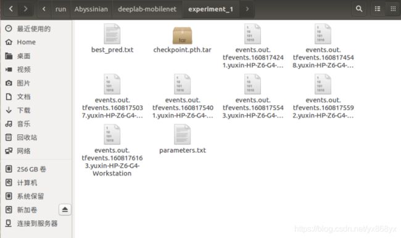Open 音乐 music folder in sidebar
The height and width of the screenshot is (238, 401).
(x=36, y=124)
